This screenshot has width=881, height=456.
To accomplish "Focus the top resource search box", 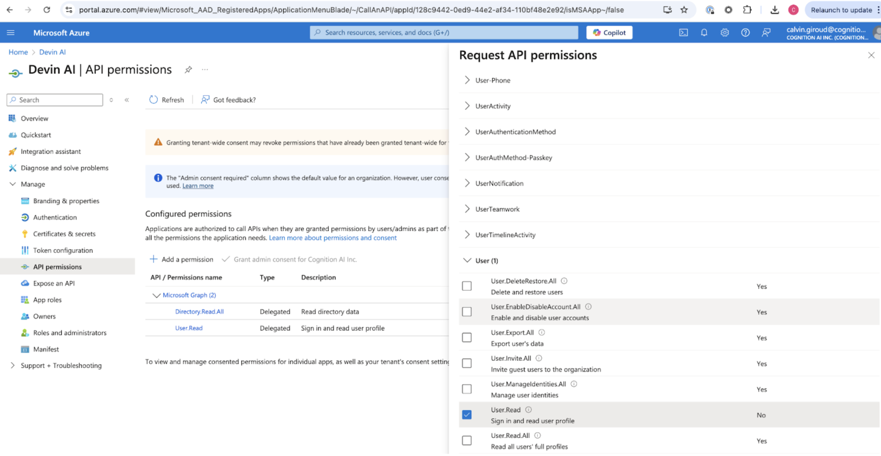I will (445, 33).
